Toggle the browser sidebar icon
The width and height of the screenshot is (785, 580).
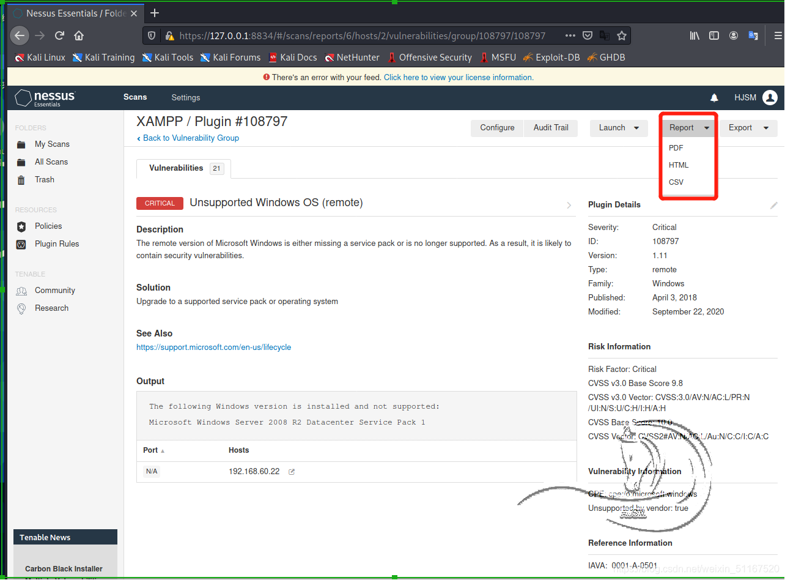pos(713,35)
